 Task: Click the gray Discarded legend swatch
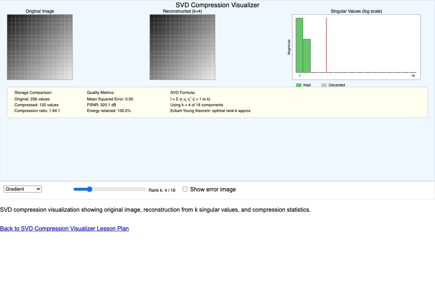tap(324, 85)
